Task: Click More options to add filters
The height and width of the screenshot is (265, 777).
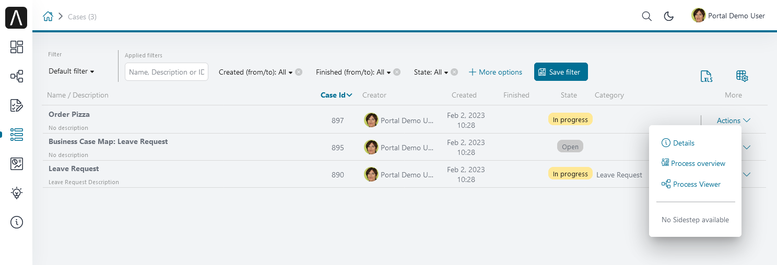Action: point(495,73)
